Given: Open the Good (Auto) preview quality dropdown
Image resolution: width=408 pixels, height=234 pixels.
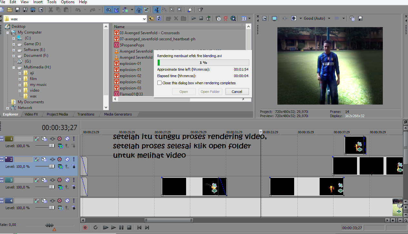Looking at the screenshot, I should tap(329, 18).
